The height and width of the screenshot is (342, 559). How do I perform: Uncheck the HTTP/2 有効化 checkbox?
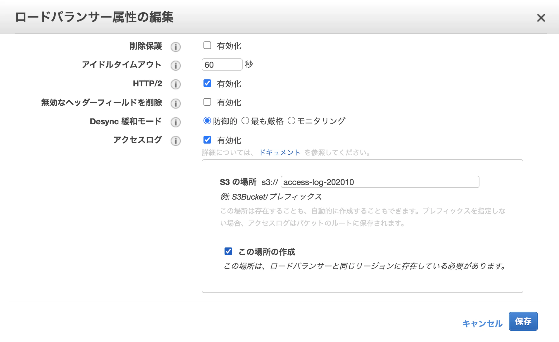point(207,83)
